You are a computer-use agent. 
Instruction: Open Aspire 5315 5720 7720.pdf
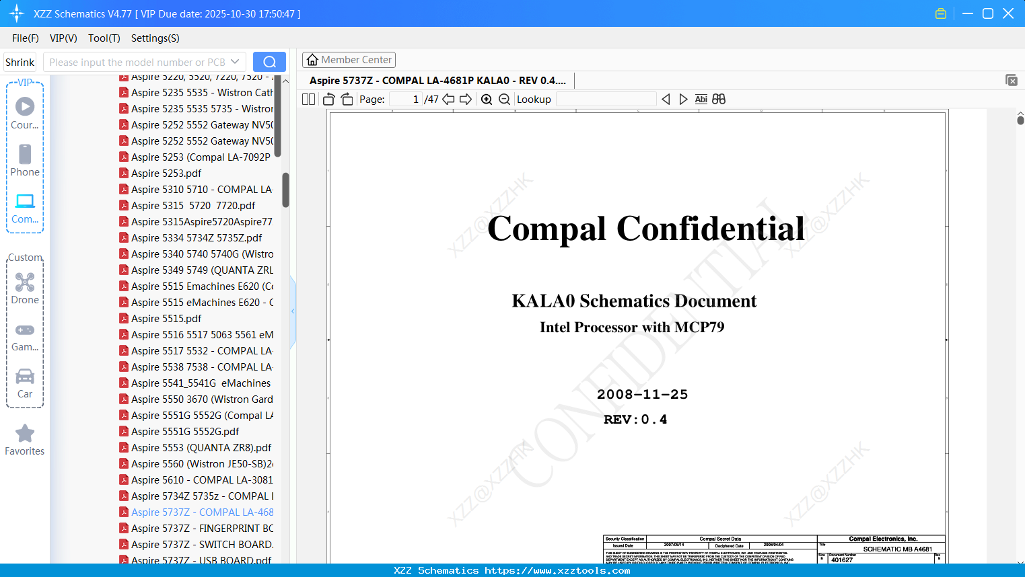point(193,206)
